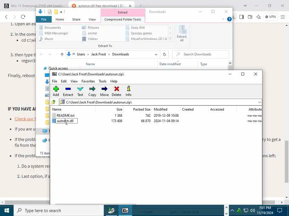Open the 7-Zip View menu
The height and width of the screenshot is (216, 289).
74,81
